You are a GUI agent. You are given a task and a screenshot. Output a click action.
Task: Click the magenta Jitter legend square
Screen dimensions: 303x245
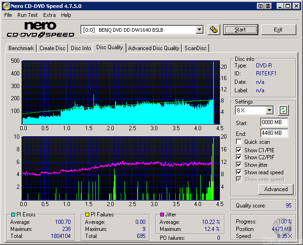162,215
